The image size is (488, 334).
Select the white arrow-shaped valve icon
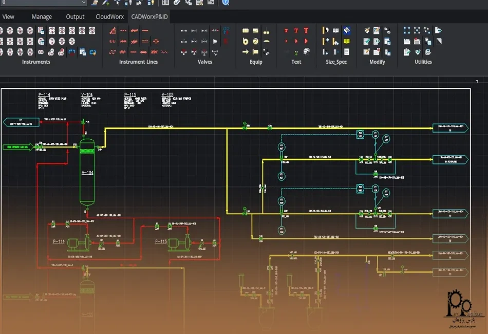[215, 41]
